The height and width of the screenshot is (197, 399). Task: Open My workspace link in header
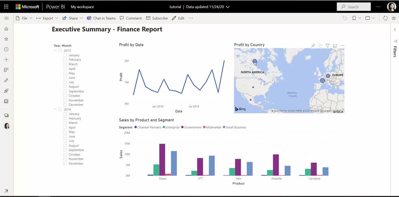click(82, 7)
